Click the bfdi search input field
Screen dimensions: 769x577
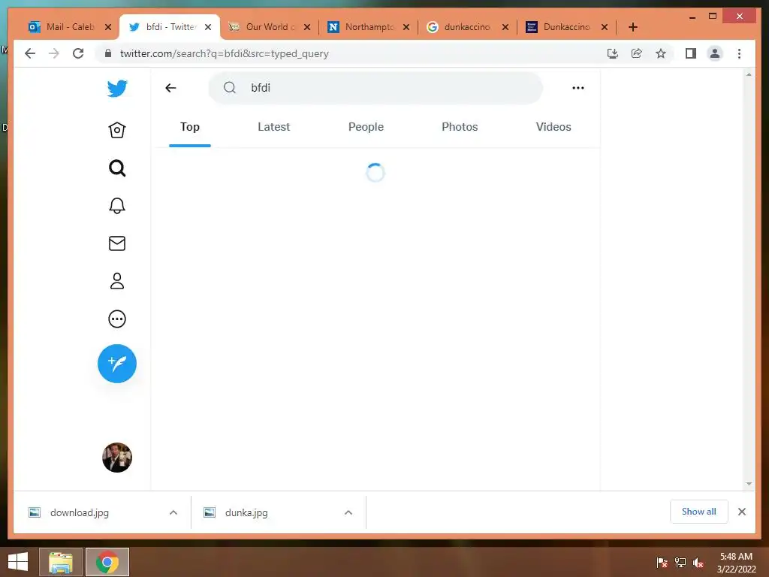[375, 88]
